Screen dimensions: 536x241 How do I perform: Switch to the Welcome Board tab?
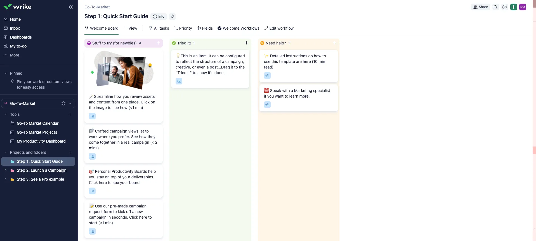coord(101,28)
